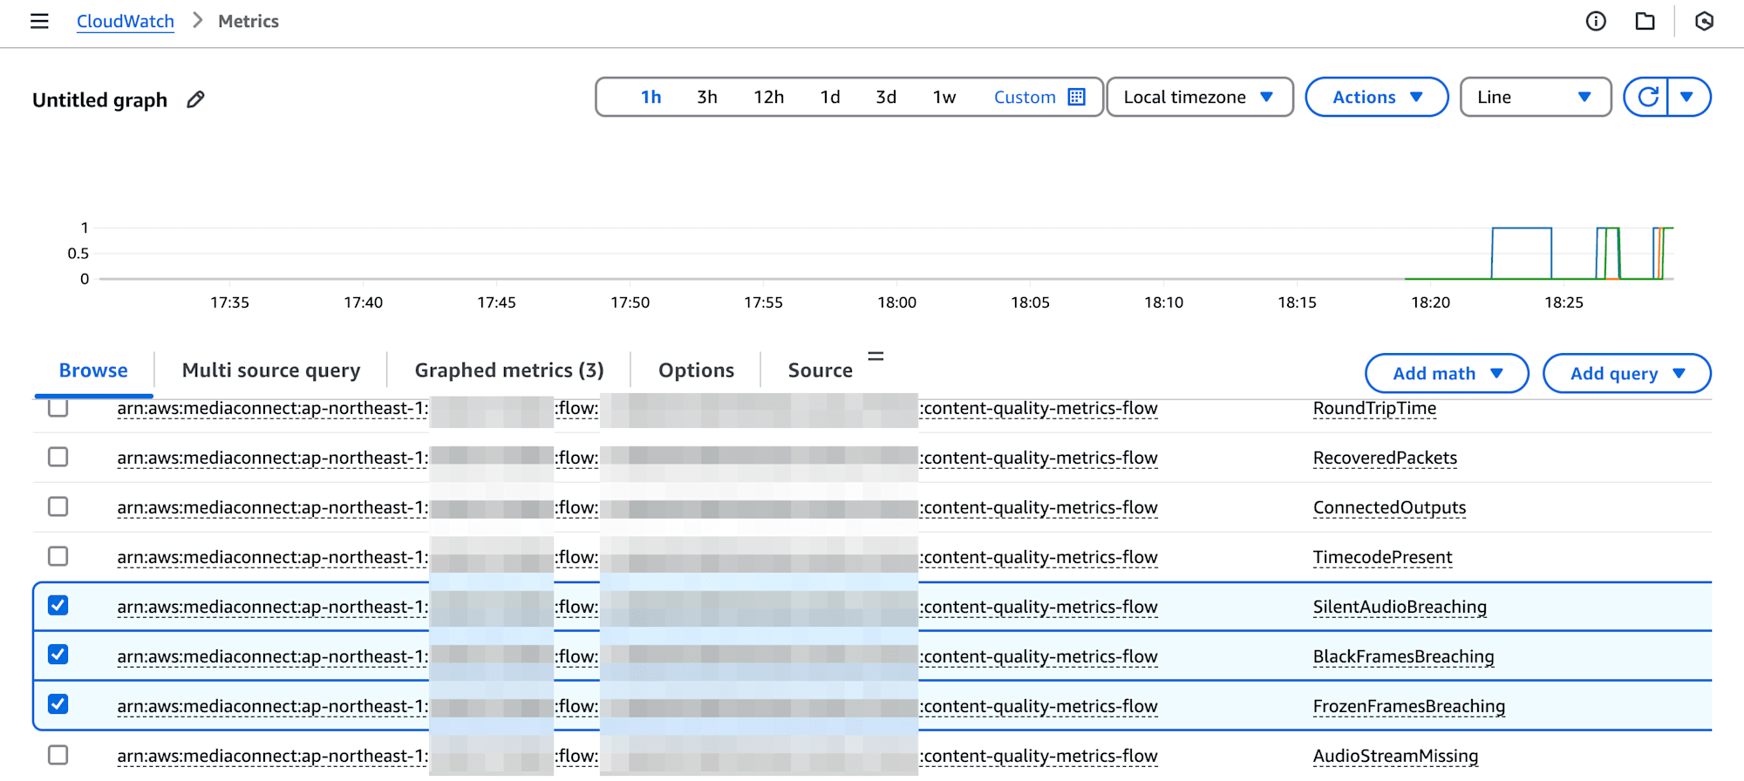Go to CloudWatch breadcrumb link
Screen dimensions: 1744x781
point(126,21)
